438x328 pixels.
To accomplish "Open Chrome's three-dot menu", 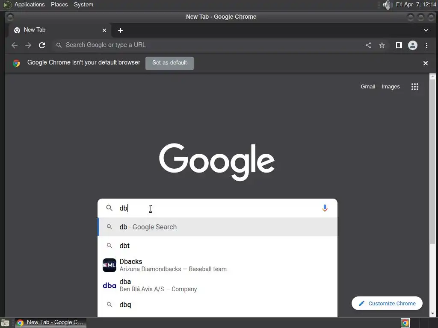I will [x=426, y=45].
